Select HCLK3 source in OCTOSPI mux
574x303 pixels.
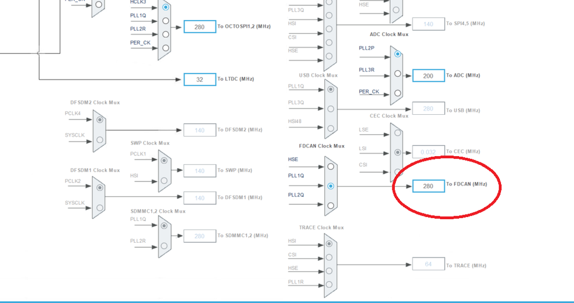tap(166, 7)
